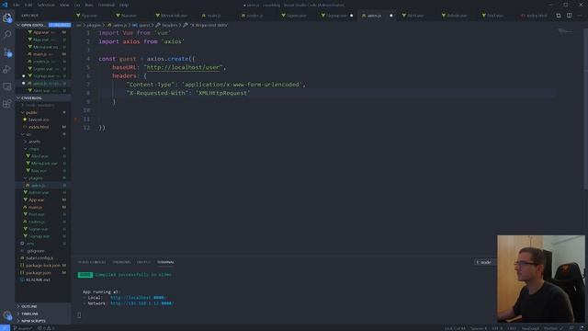The width and height of the screenshot is (588, 331).
Task: Open the File menu
Action: pos(17,5)
